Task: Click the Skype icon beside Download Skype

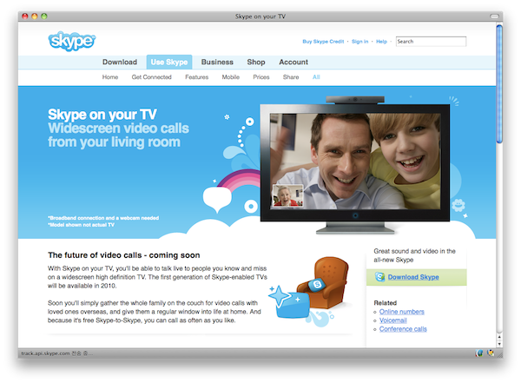Action: point(379,276)
